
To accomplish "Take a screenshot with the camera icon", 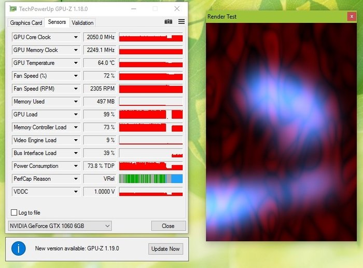I will tap(169, 22).
